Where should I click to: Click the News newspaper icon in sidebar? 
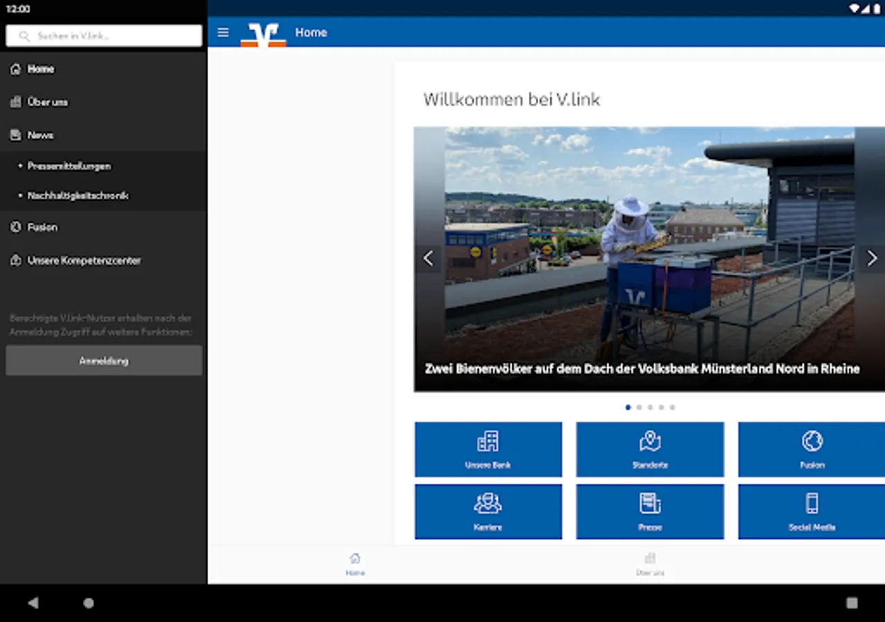tap(15, 135)
